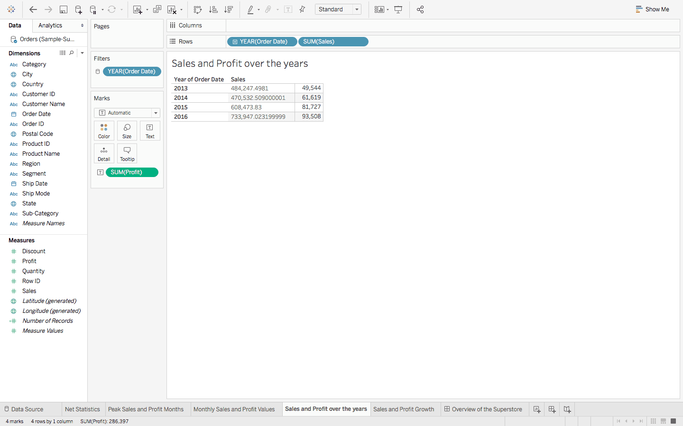Click the New story icon in tab bar
This screenshot has width=683, height=426.
(x=567, y=409)
